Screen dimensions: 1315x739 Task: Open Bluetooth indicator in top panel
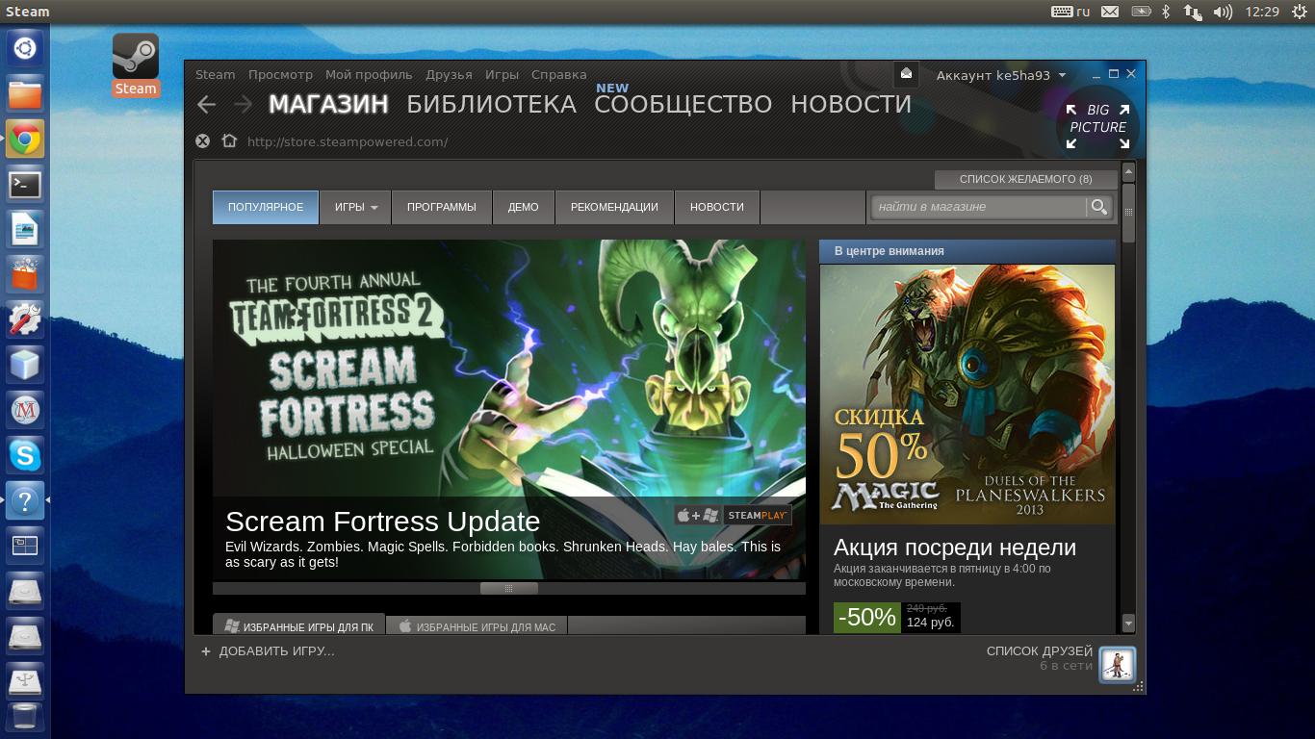(x=1165, y=12)
